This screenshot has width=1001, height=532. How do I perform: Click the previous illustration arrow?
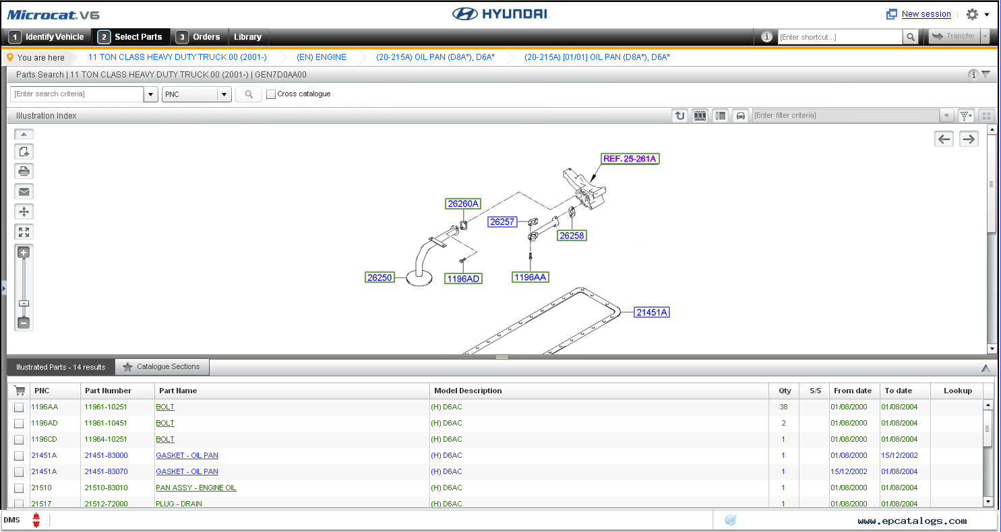coord(944,139)
